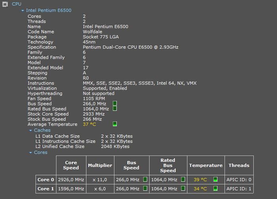The image size is (277, 199).
Task: Click the Wolfdale code name value
Action: [93, 32]
